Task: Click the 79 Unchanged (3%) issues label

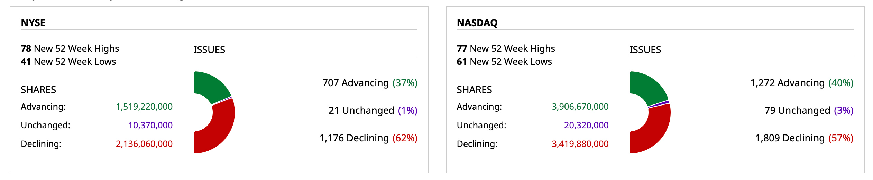Action: click(809, 111)
